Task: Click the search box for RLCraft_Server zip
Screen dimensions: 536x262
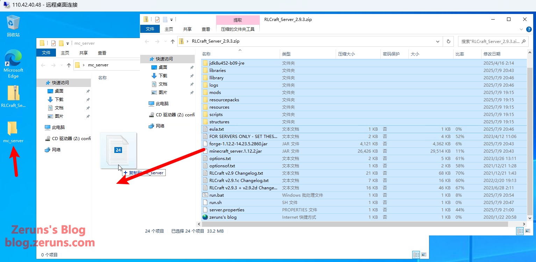Action: pyautogui.click(x=489, y=41)
